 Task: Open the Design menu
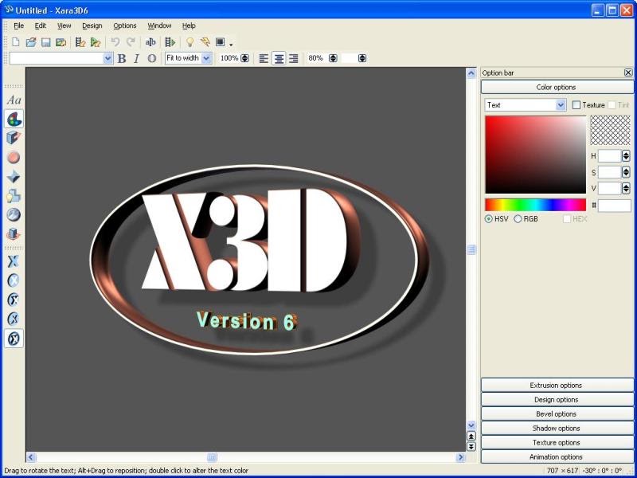pyautogui.click(x=92, y=25)
